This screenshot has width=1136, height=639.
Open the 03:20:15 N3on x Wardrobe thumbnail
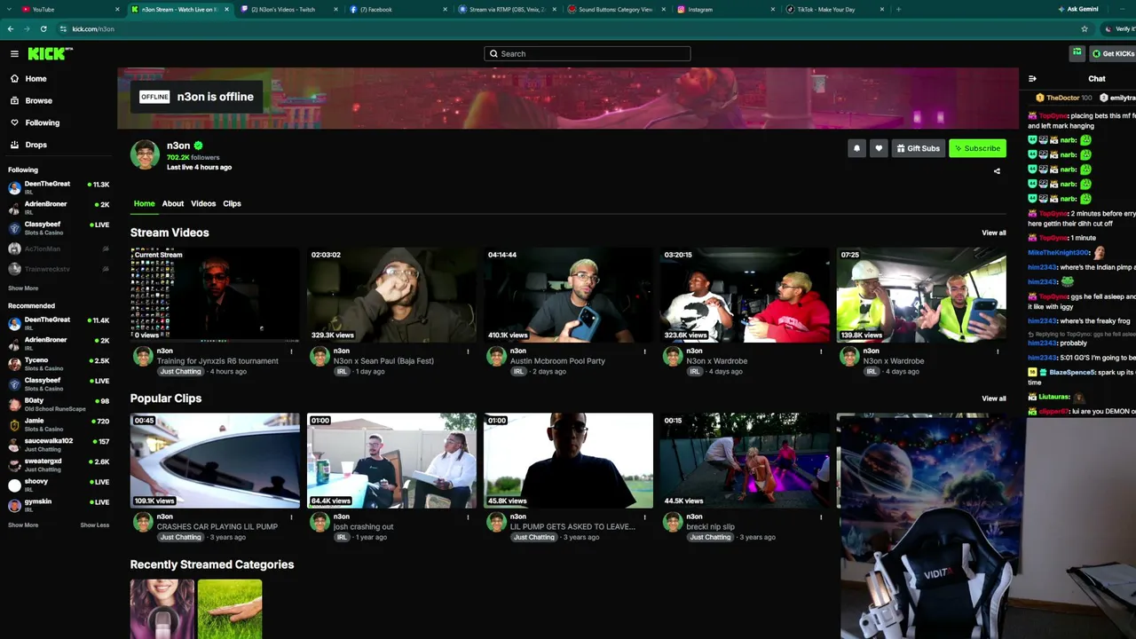745,295
